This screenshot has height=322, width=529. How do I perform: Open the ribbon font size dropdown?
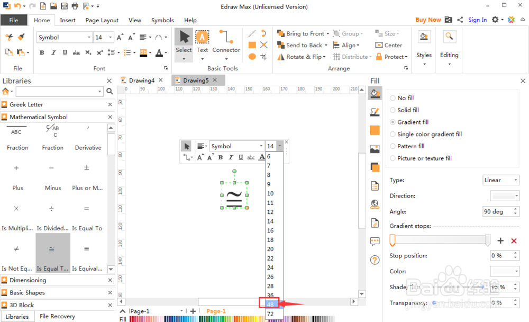click(111, 37)
